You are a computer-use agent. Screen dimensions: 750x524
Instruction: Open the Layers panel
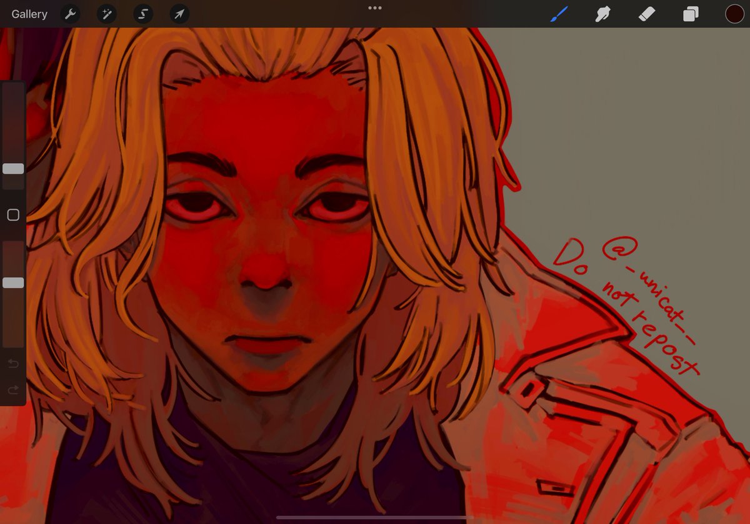[x=691, y=14]
